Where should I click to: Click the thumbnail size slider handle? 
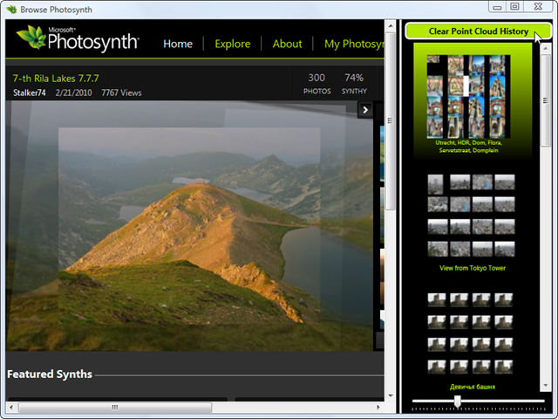pos(457,402)
